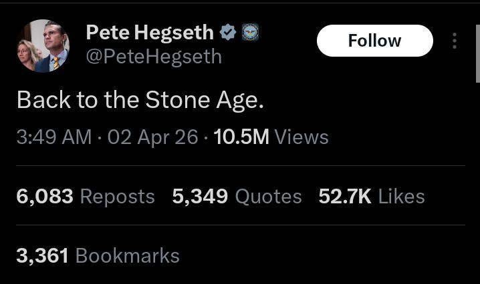Click the 3,361 bookmark count
480x284 pixels.
pos(43,255)
